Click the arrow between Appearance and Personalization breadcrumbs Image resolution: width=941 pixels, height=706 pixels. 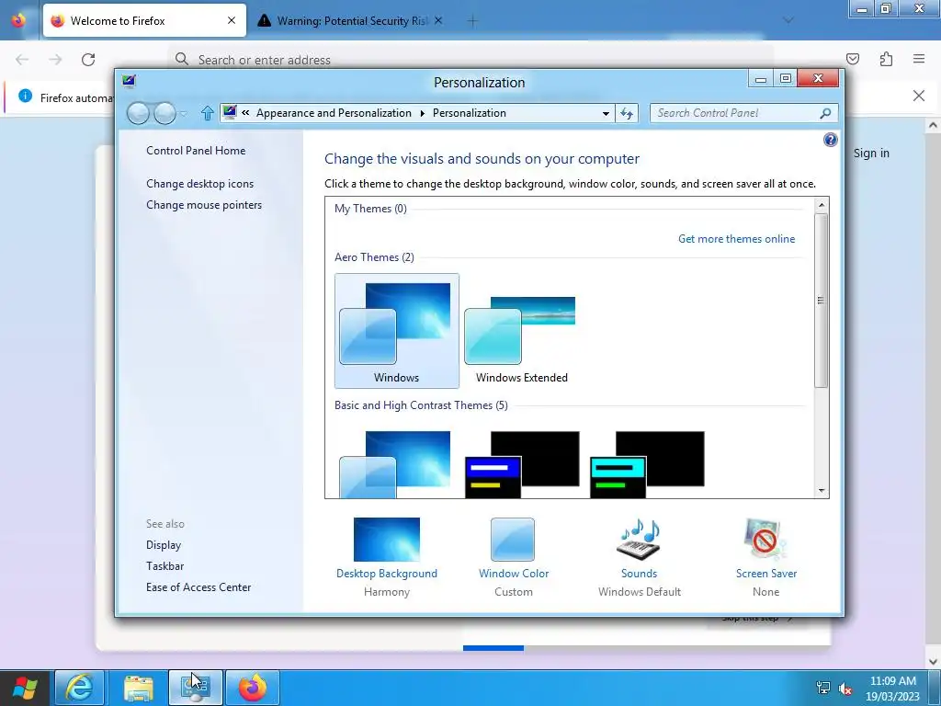[x=422, y=113]
